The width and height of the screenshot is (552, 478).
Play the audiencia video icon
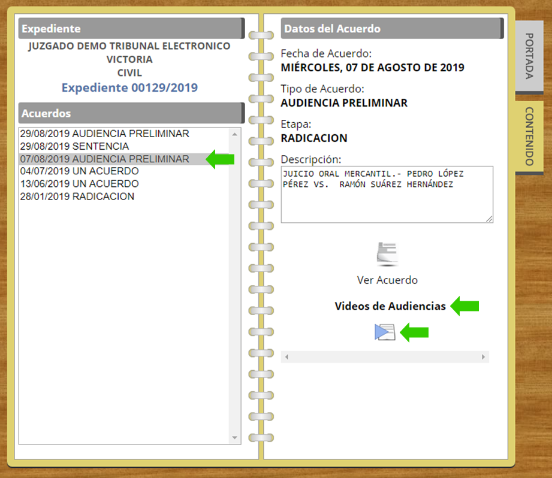385,332
